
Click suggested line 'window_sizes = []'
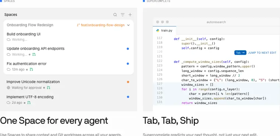pyautogui.click(x=197, y=85)
